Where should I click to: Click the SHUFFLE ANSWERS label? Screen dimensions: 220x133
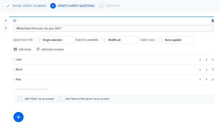(x=88, y=40)
